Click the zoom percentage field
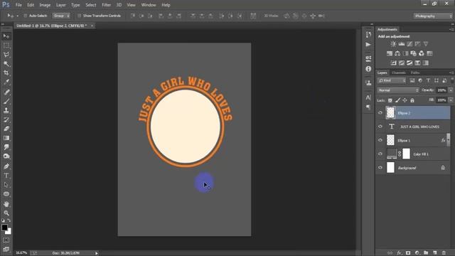This screenshot has height=256, width=455. 21,253
